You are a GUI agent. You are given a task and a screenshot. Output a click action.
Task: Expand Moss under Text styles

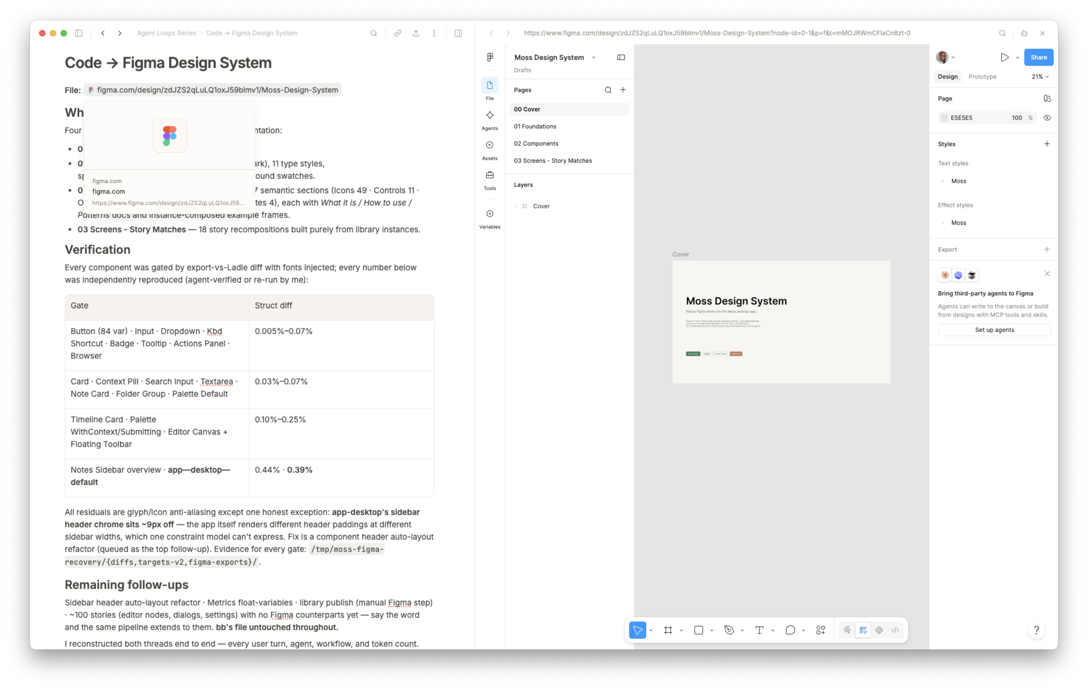[943, 181]
